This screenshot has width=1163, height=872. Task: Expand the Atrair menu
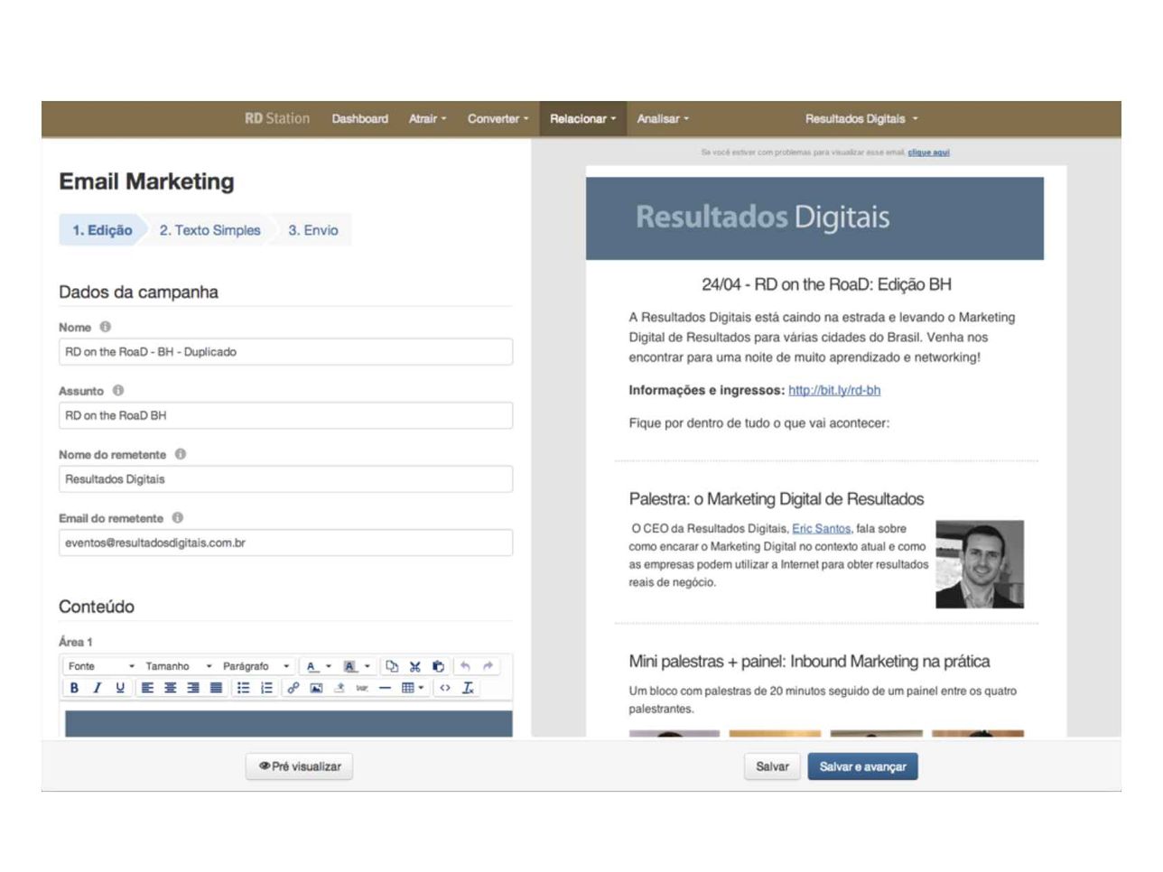click(427, 118)
